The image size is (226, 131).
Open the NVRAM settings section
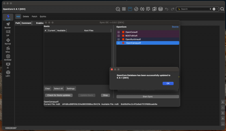8,58
